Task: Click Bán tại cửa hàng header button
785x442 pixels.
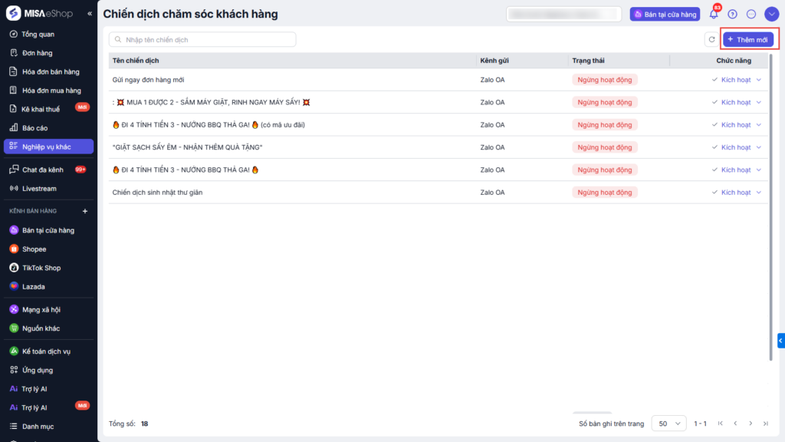Action: tap(665, 14)
